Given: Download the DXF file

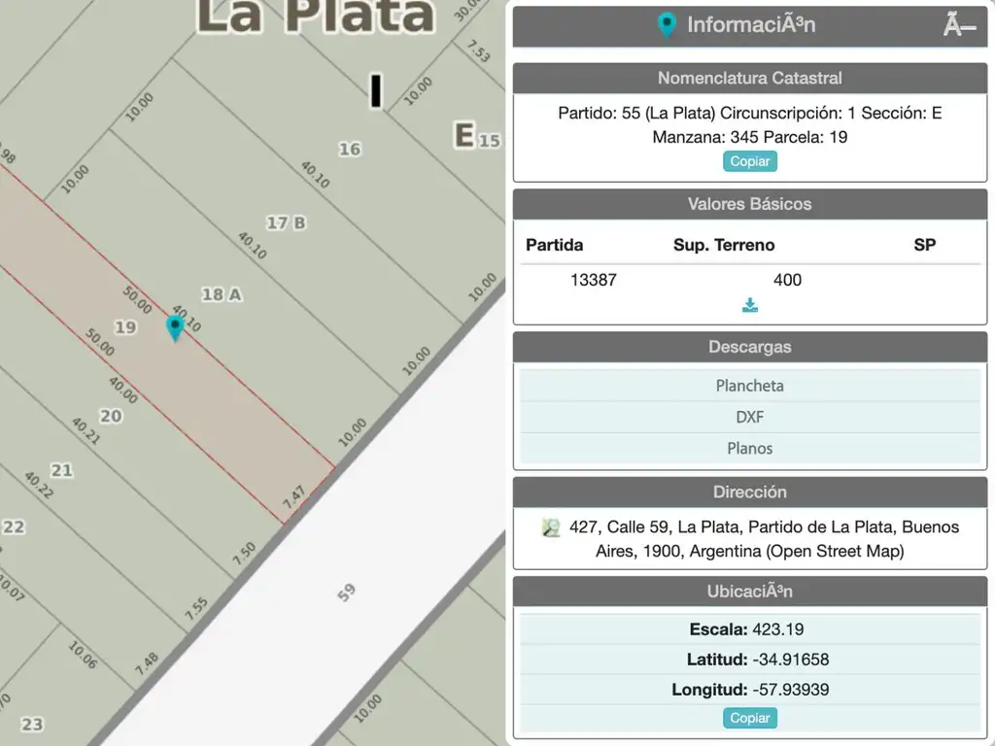Looking at the screenshot, I should [x=749, y=417].
